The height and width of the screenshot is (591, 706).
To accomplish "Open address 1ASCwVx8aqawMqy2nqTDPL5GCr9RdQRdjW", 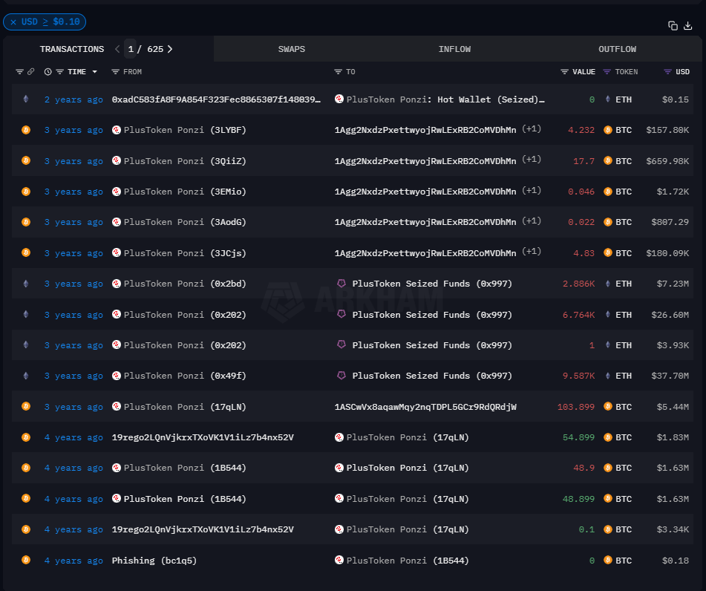I will (x=425, y=407).
